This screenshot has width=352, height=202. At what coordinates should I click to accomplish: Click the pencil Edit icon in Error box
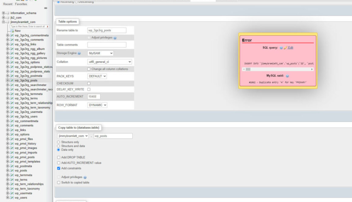[286, 48]
